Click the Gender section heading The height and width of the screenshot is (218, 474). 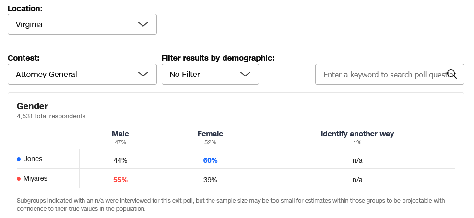[x=32, y=106]
